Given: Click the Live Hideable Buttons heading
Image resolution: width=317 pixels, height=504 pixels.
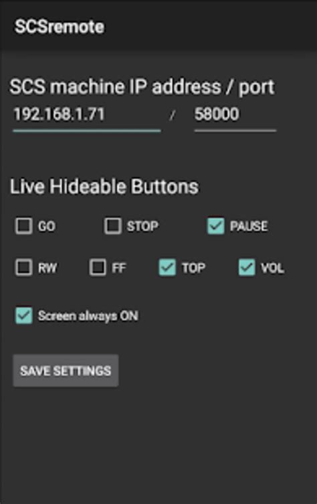Looking at the screenshot, I should (104, 187).
